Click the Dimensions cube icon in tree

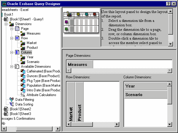pyautogui.click(x=12, y=24)
